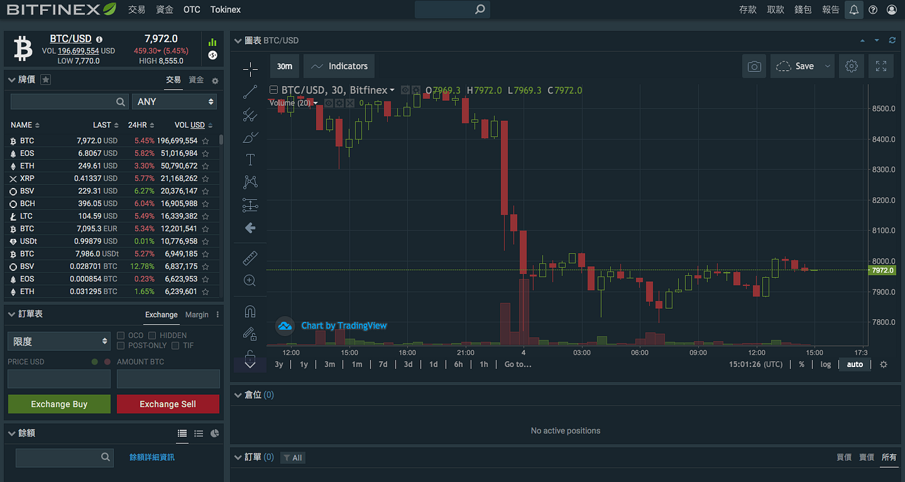905x482 pixels.
Task: Select the XABCD pattern tool
Action: pyautogui.click(x=250, y=182)
